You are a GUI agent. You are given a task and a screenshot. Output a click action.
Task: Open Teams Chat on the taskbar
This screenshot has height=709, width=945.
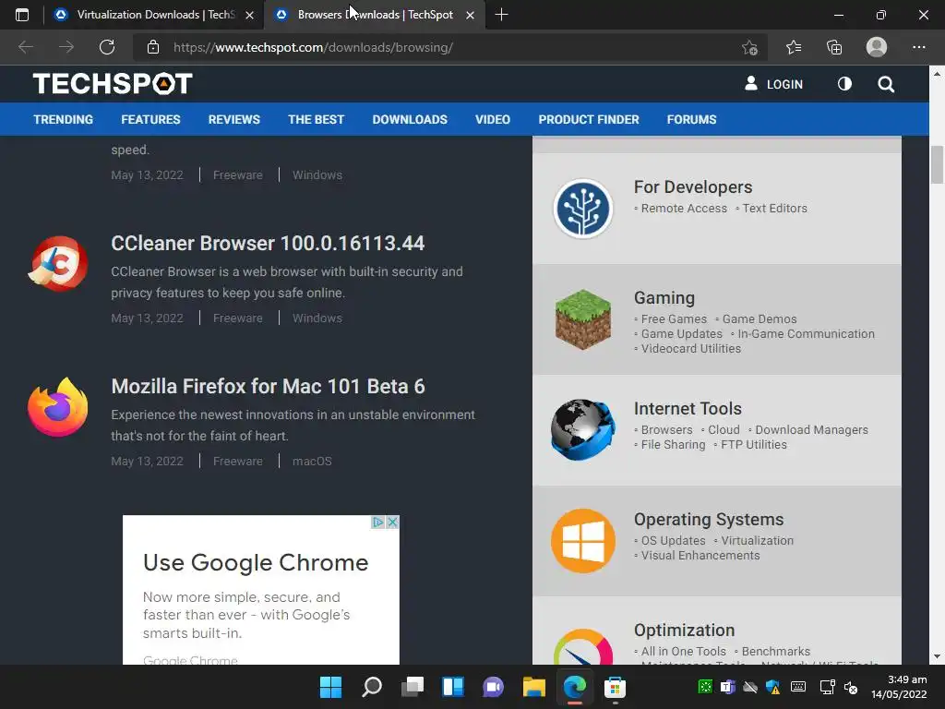(x=493, y=687)
